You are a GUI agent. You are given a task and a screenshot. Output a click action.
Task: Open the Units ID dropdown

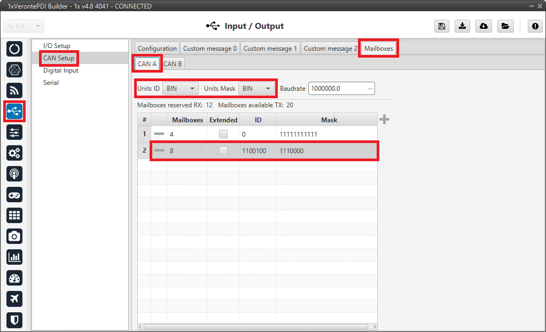click(180, 89)
